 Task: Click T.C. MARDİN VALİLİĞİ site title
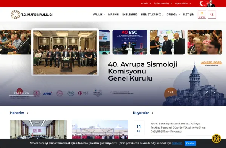37,15
